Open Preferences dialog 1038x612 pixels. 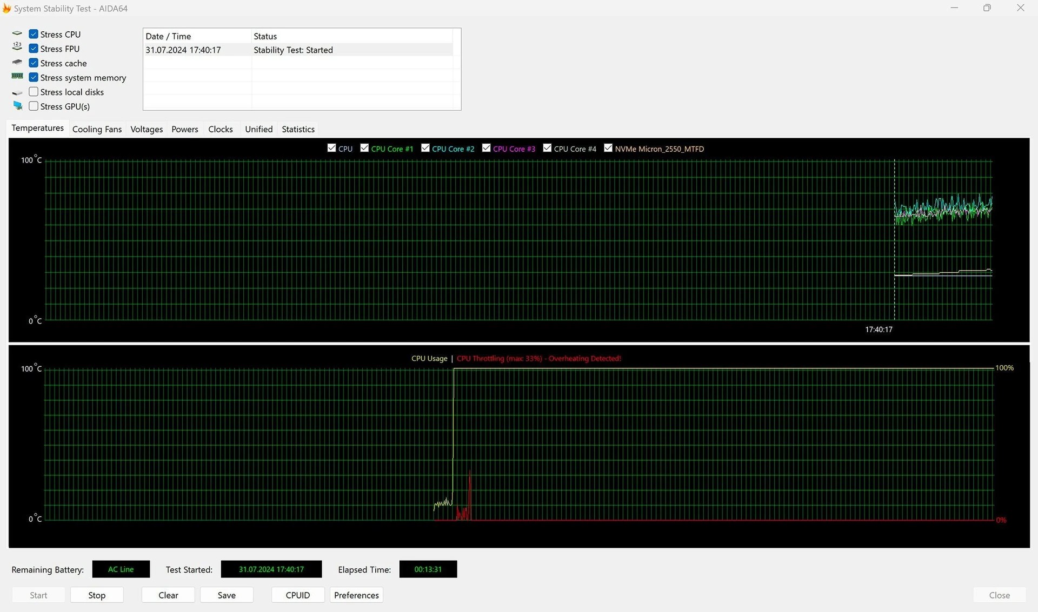356,595
